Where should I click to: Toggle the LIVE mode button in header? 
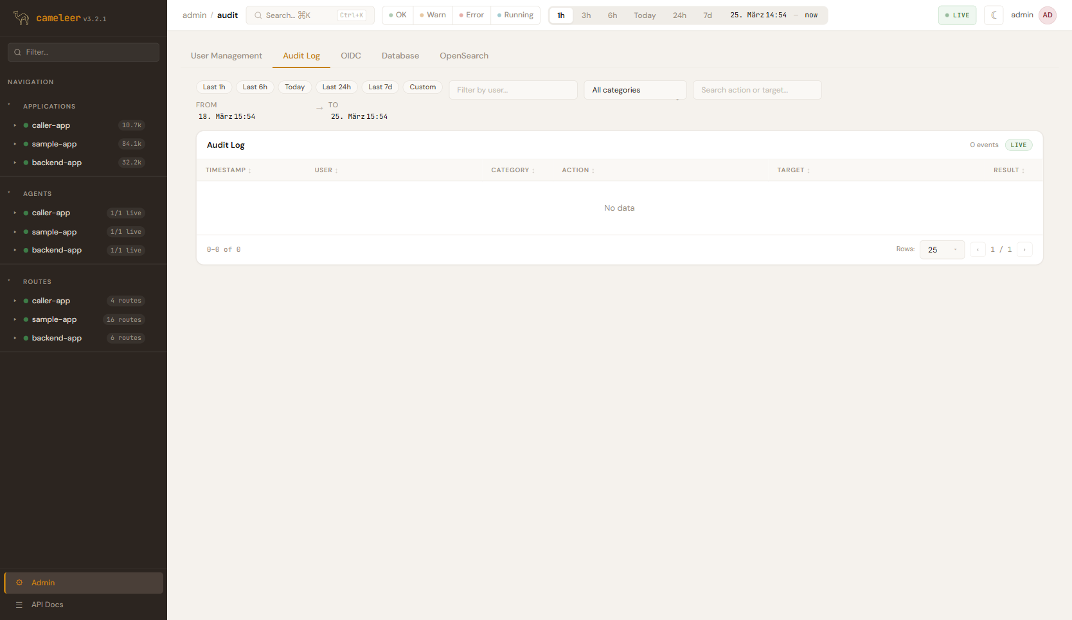point(957,15)
